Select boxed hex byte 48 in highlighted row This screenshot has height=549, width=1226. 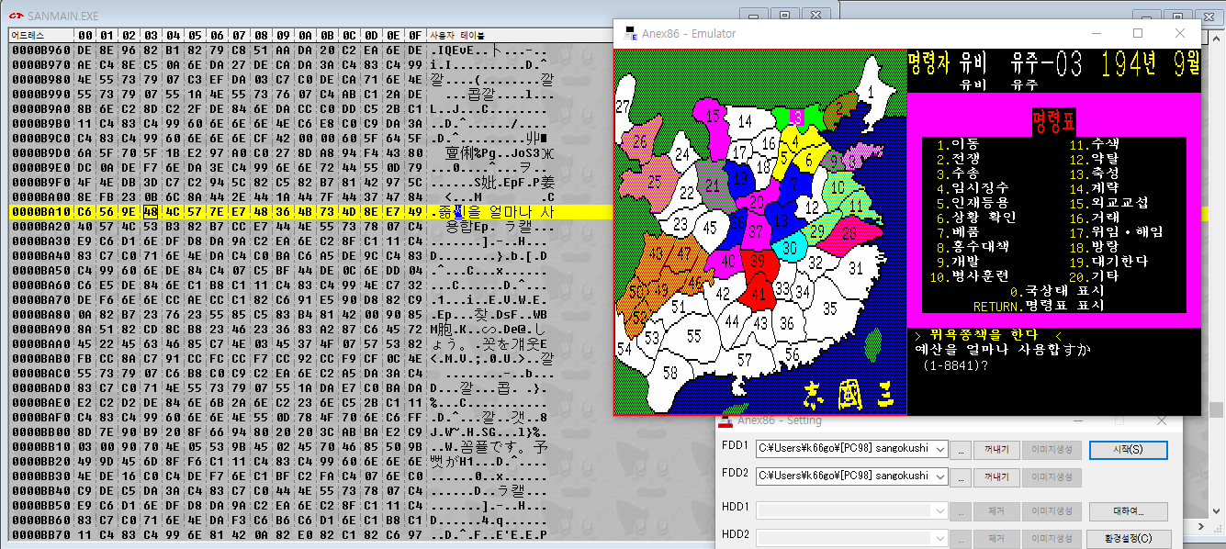(151, 211)
